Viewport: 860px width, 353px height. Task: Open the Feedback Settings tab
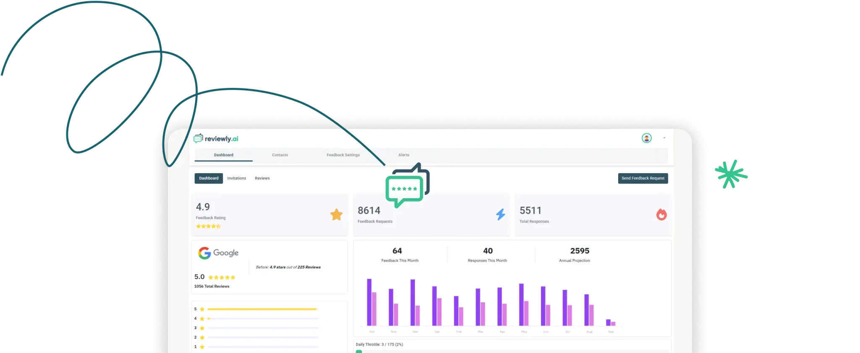pyautogui.click(x=343, y=155)
